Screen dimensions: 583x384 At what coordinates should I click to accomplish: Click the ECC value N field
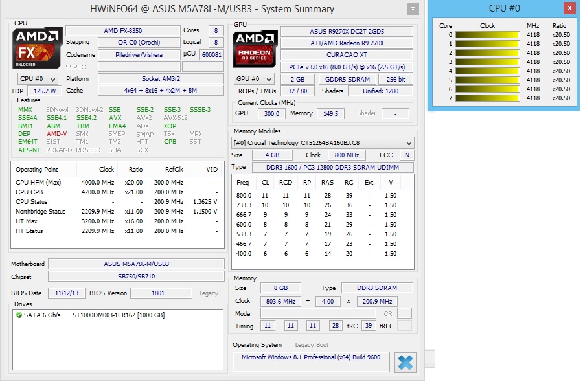tap(407, 155)
